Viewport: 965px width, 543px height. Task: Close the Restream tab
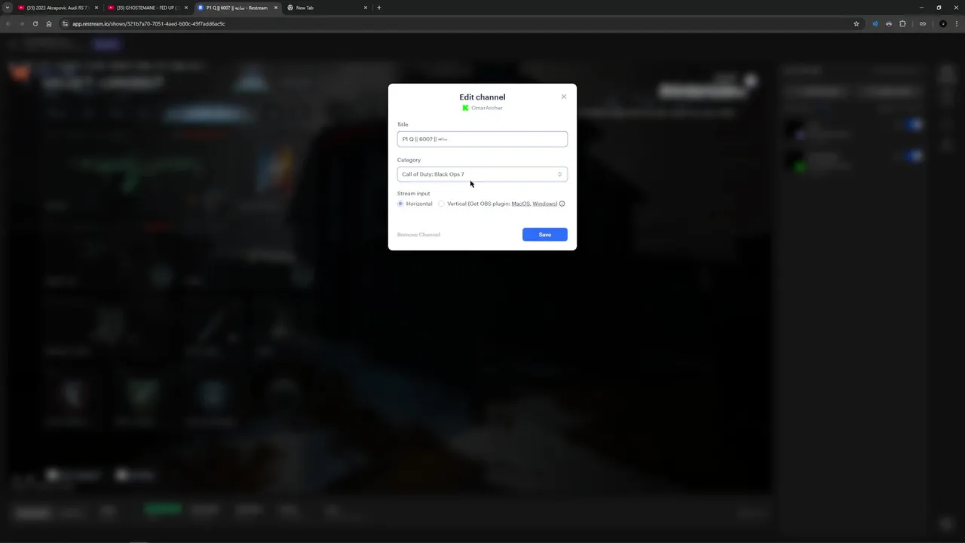(276, 8)
